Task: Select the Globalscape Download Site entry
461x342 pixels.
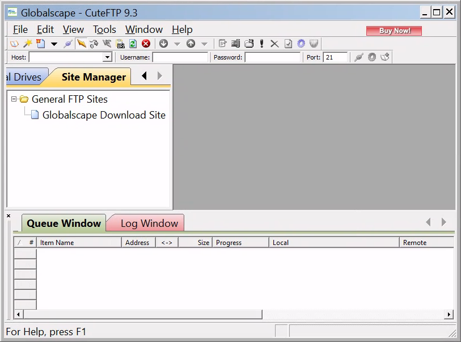Action: pyautogui.click(x=104, y=115)
